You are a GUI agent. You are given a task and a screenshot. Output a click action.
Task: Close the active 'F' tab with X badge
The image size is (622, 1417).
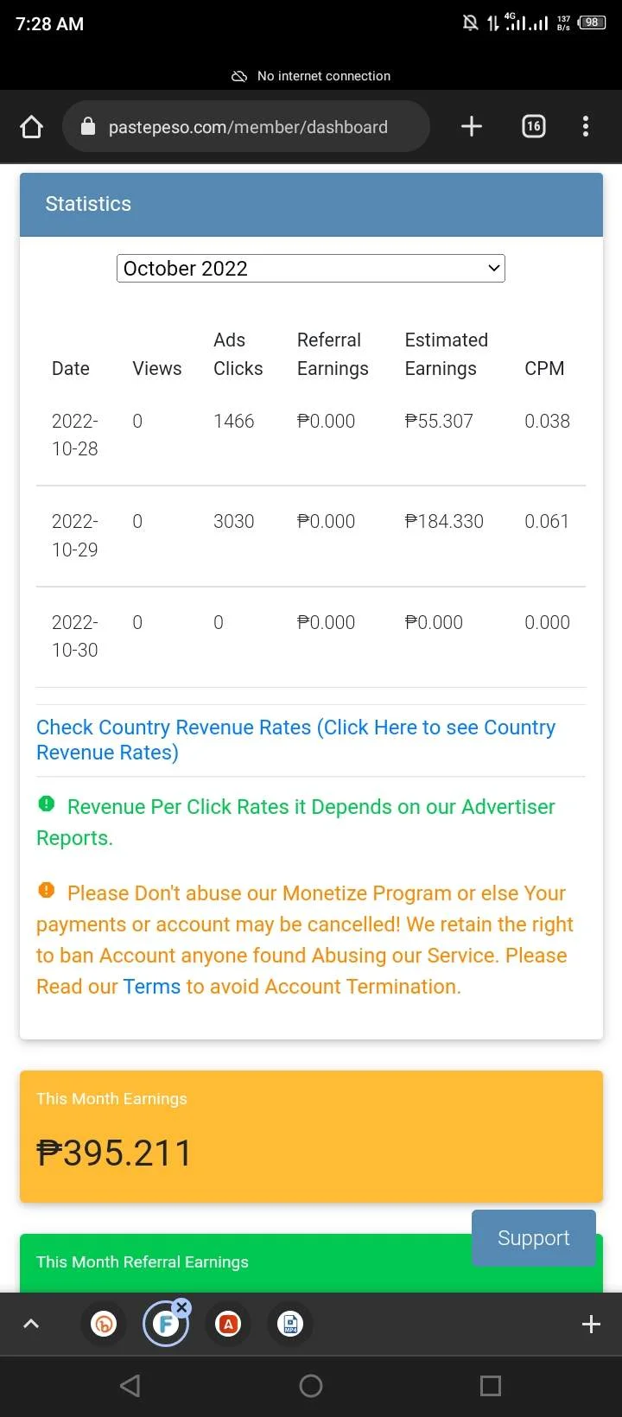coord(181,1307)
